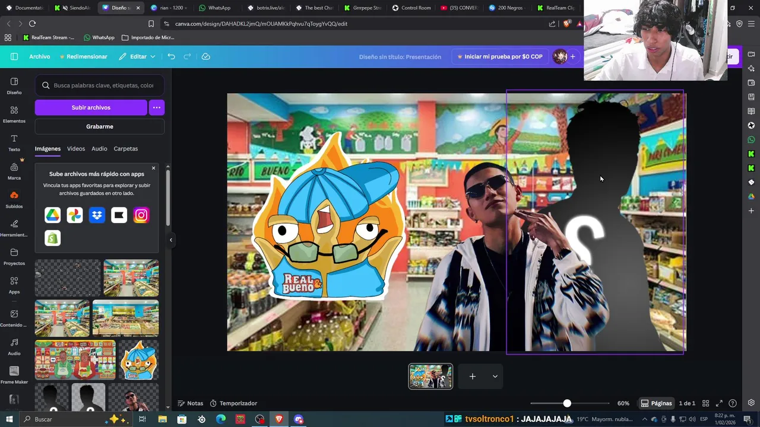Open the help question mark
The image size is (760, 427).
(733, 403)
